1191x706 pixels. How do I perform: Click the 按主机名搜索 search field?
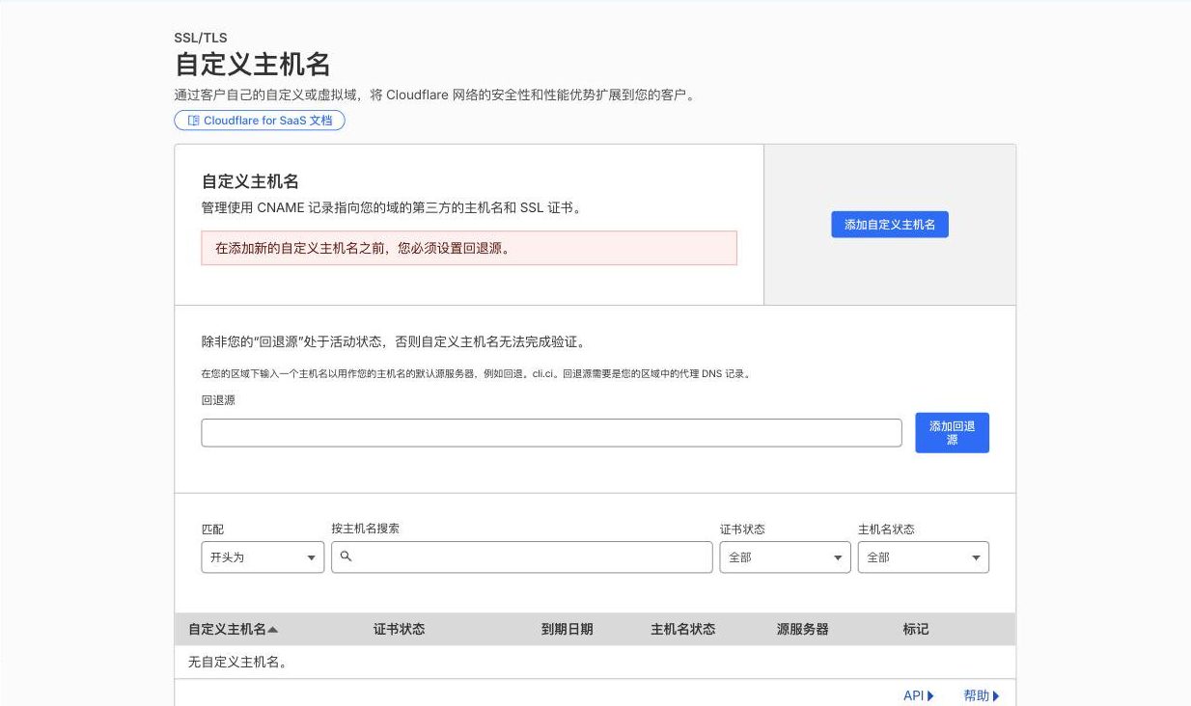coord(522,557)
